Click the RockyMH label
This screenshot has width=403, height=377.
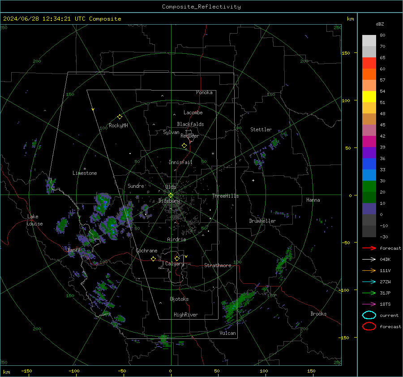click(118, 126)
